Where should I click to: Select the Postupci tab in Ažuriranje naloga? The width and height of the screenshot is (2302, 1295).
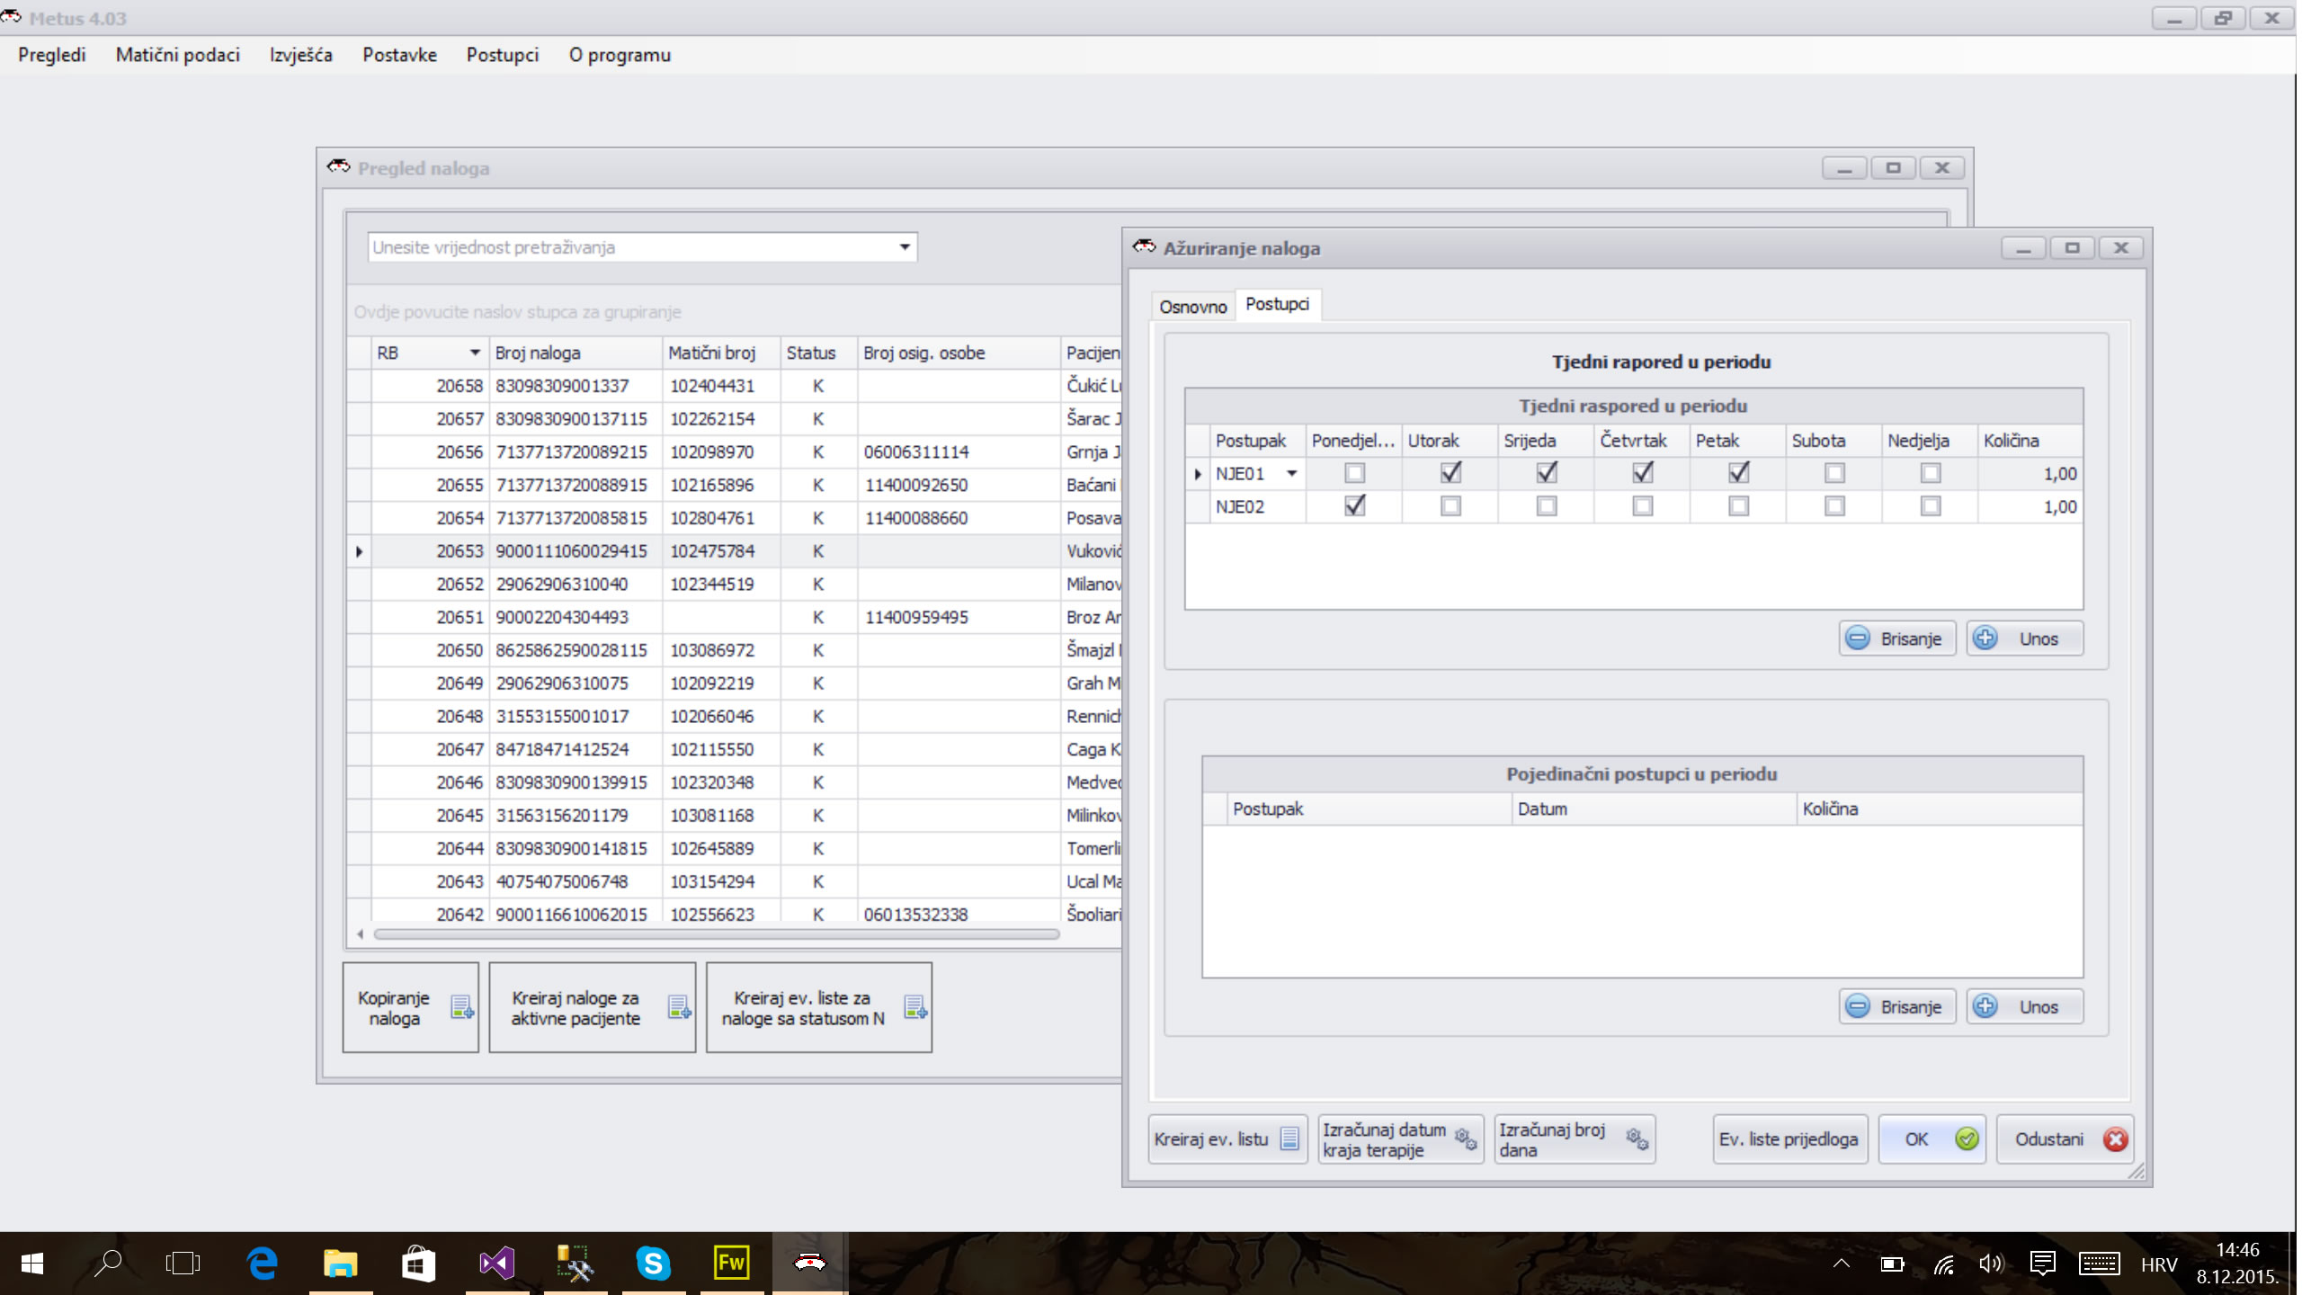(1278, 304)
